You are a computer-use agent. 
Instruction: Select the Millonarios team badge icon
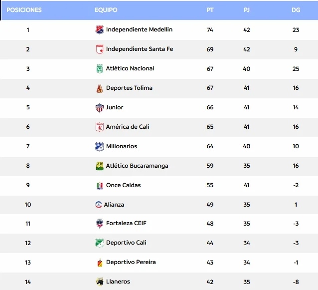click(100, 147)
